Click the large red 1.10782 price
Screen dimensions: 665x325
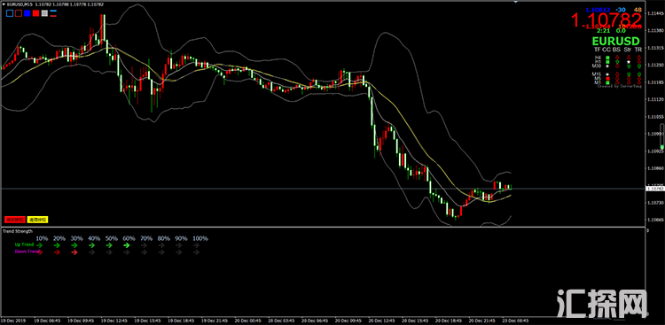606,19
